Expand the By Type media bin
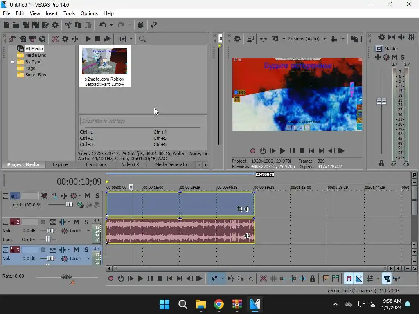 [13, 62]
